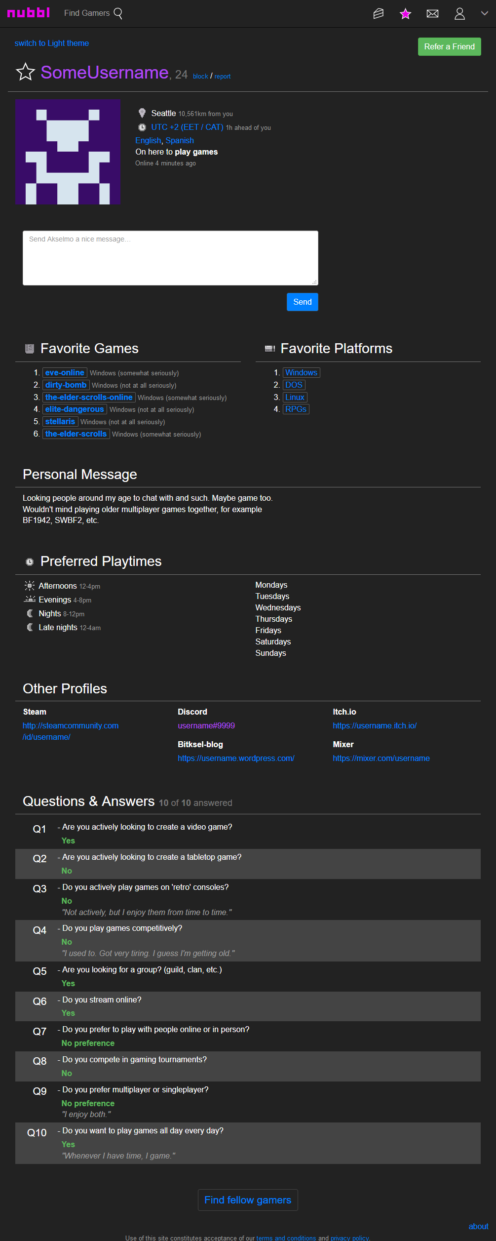Block this user via block link
This screenshot has width=496, height=1241.
coord(200,76)
